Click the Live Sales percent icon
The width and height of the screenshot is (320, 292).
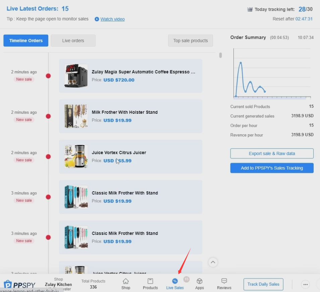[x=175, y=281]
